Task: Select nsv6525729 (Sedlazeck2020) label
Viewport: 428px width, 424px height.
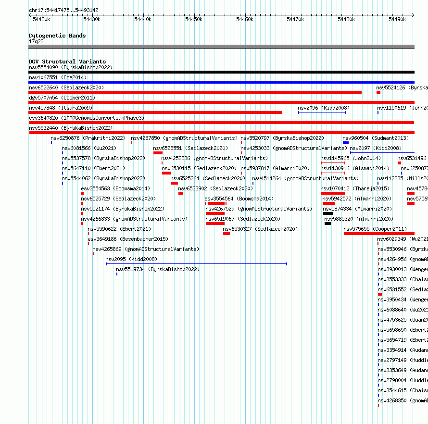Action: tap(118, 199)
